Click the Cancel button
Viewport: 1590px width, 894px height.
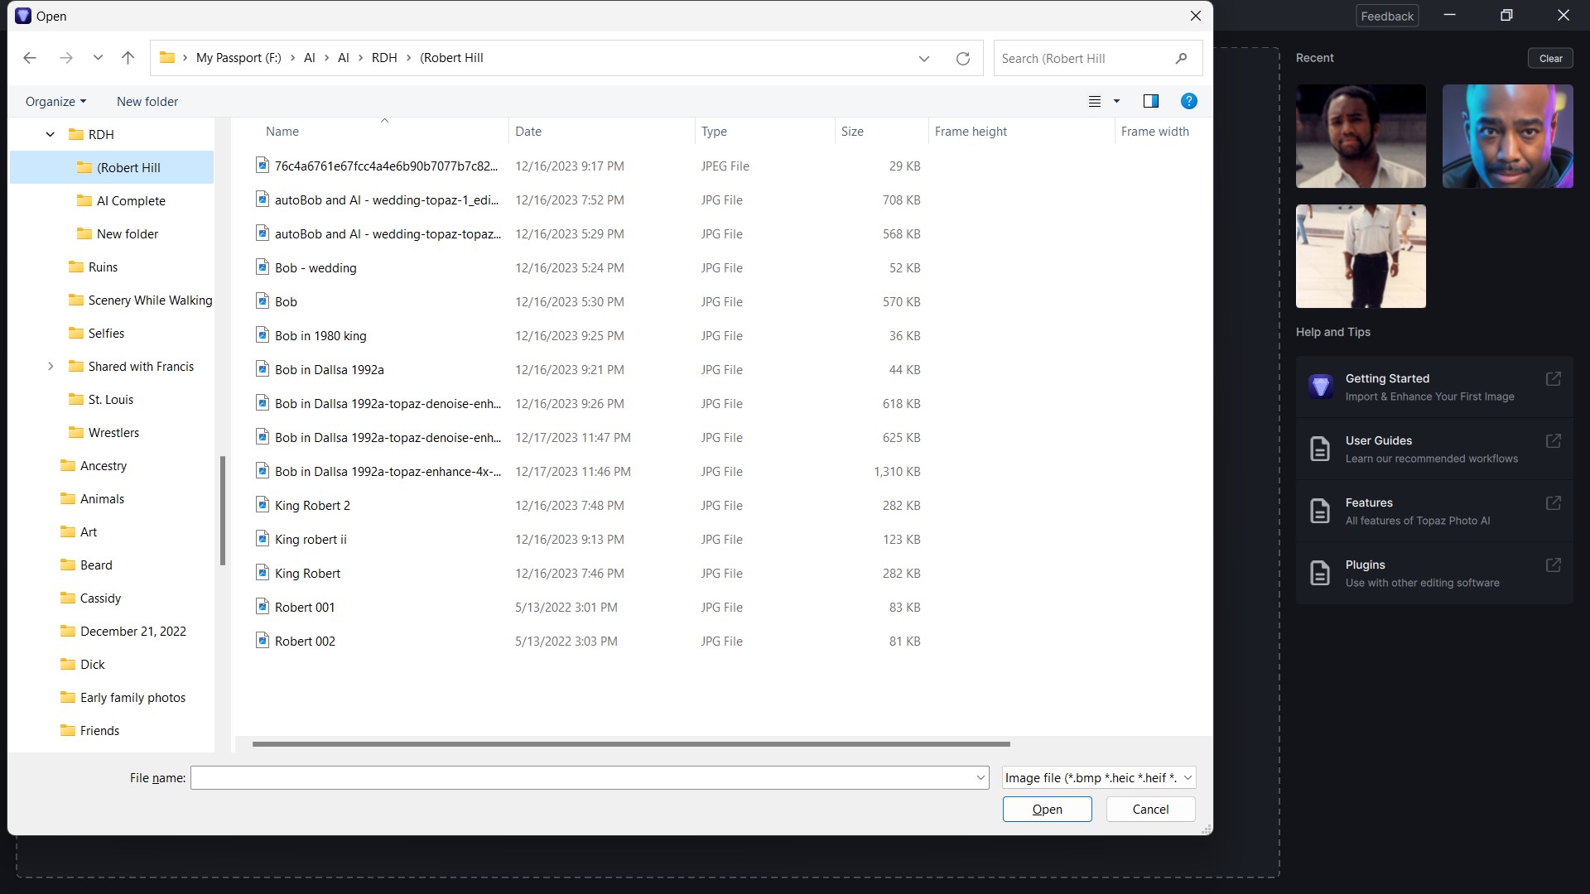[x=1150, y=809]
